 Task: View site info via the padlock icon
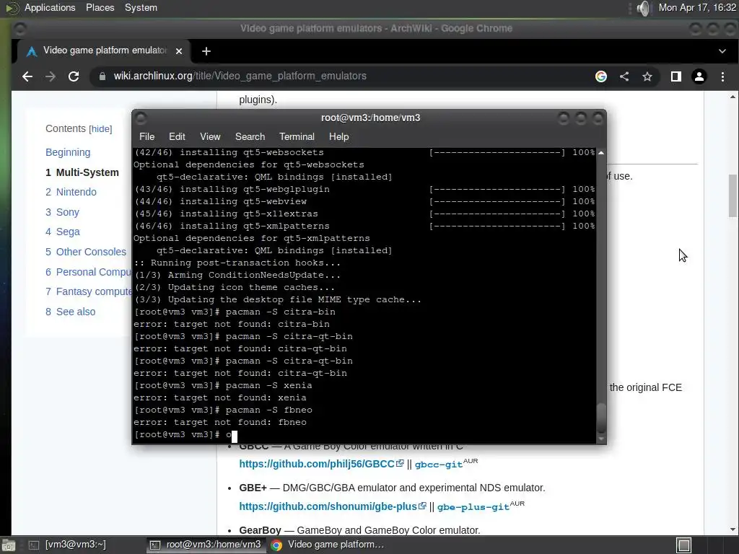click(x=102, y=76)
